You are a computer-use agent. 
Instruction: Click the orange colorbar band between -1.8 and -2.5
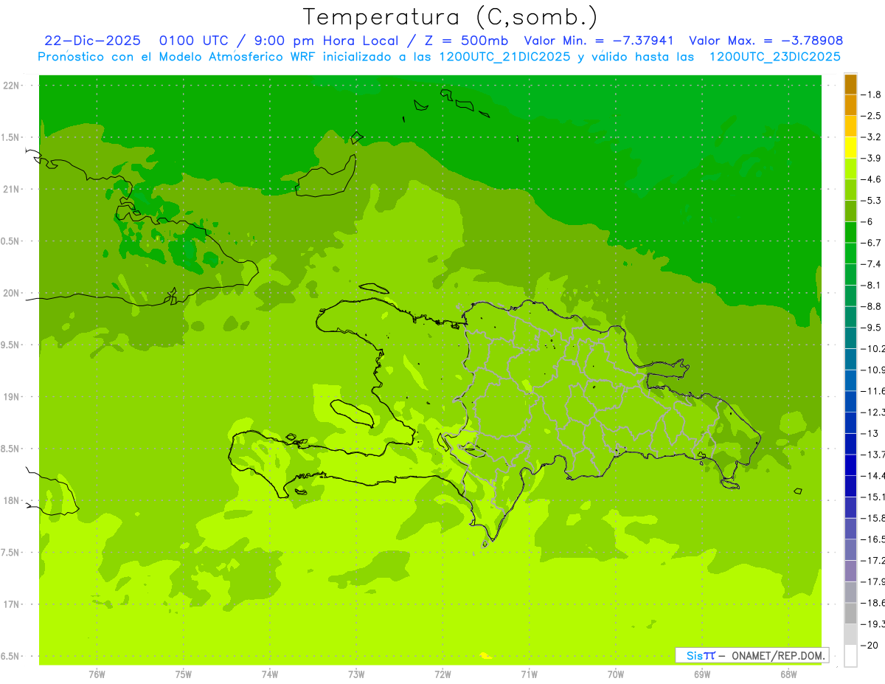850,106
